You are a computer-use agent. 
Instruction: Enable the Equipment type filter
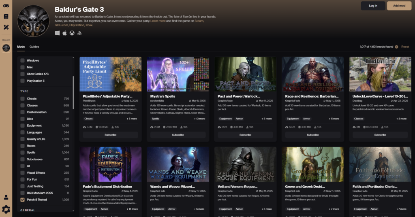[23, 126]
